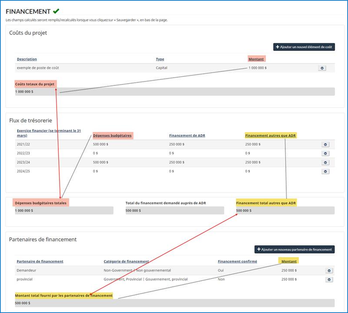Open row dropdown for fiscal year 2021/22
The height and width of the screenshot is (313, 348).
tap(325, 145)
